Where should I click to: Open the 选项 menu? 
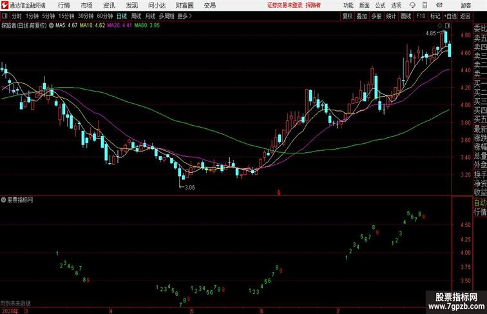pos(396,5)
